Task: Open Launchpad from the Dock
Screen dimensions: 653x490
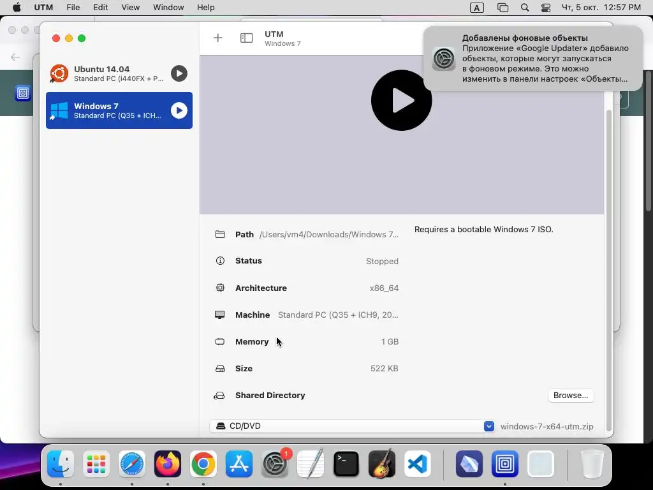Action: (x=96, y=464)
